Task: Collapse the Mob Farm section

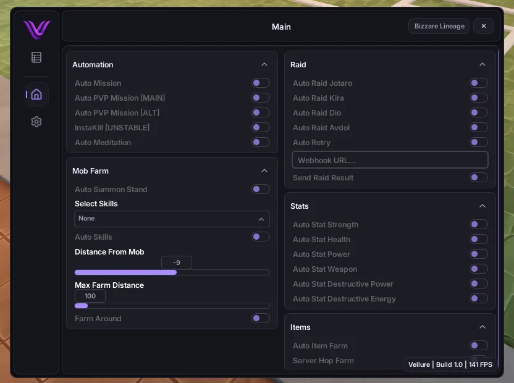Action: [264, 170]
